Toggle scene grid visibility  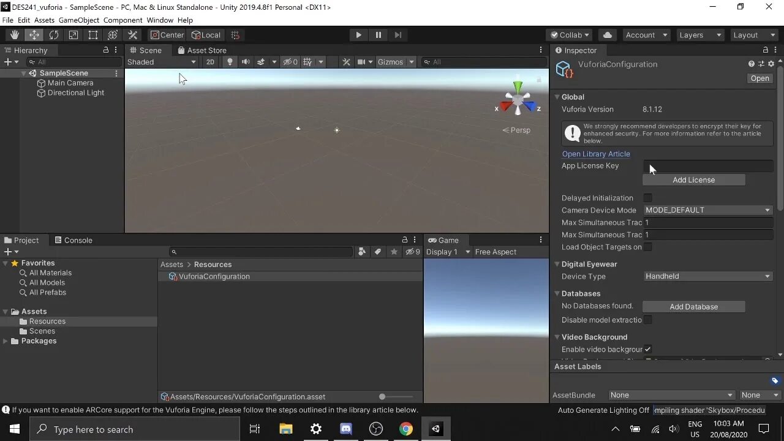(307, 62)
